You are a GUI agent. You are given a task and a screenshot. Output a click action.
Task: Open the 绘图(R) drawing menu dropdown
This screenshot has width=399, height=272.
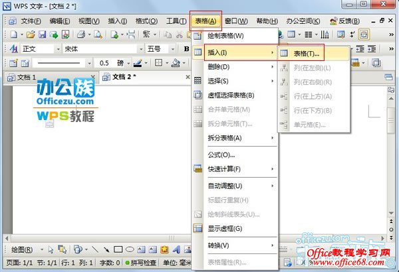(x=42, y=250)
